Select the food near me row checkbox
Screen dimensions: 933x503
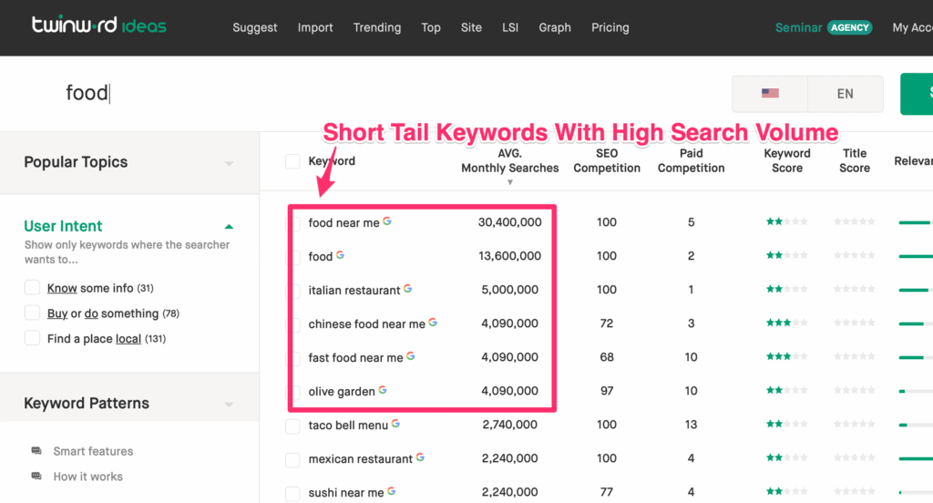pyautogui.click(x=292, y=224)
